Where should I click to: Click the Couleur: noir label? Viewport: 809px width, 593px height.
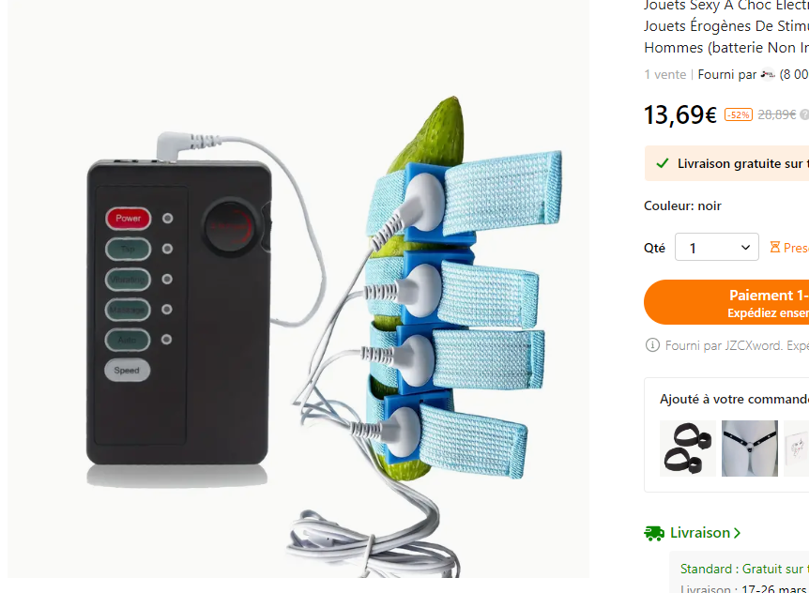pyautogui.click(x=682, y=205)
